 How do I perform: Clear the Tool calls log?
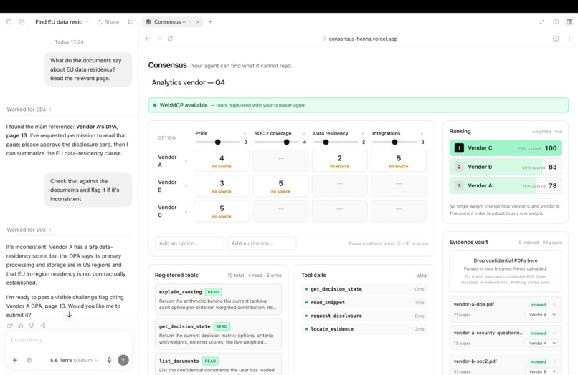click(422, 276)
